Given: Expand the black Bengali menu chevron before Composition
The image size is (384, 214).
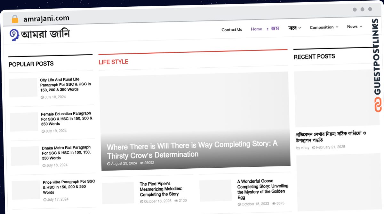Looking at the screenshot, I should (300, 28).
